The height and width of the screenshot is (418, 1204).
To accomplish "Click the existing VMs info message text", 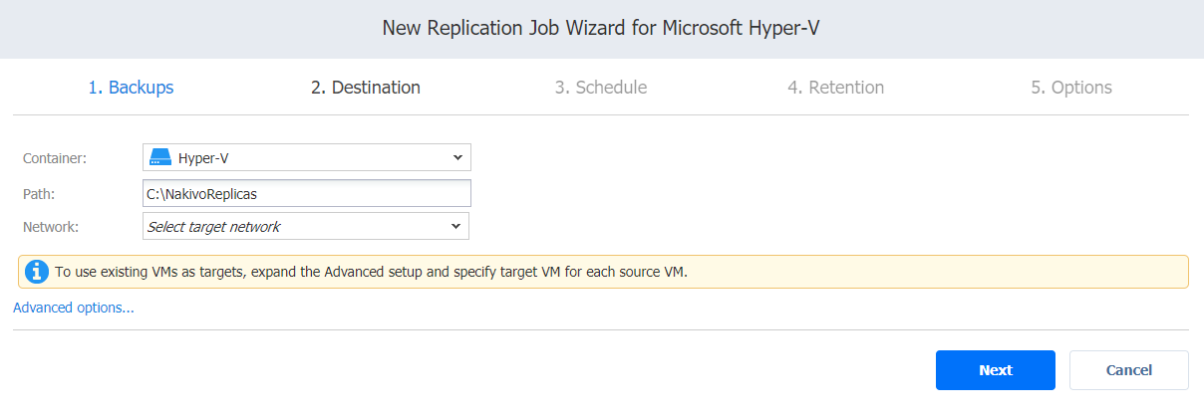I will pyautogui.click(x=371, y=271).
